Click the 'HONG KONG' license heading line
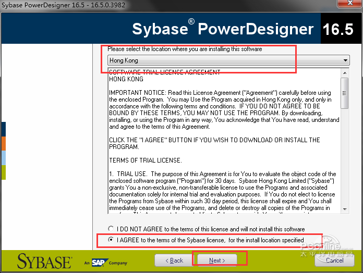The image size is (363, 273). pos(126,79)
